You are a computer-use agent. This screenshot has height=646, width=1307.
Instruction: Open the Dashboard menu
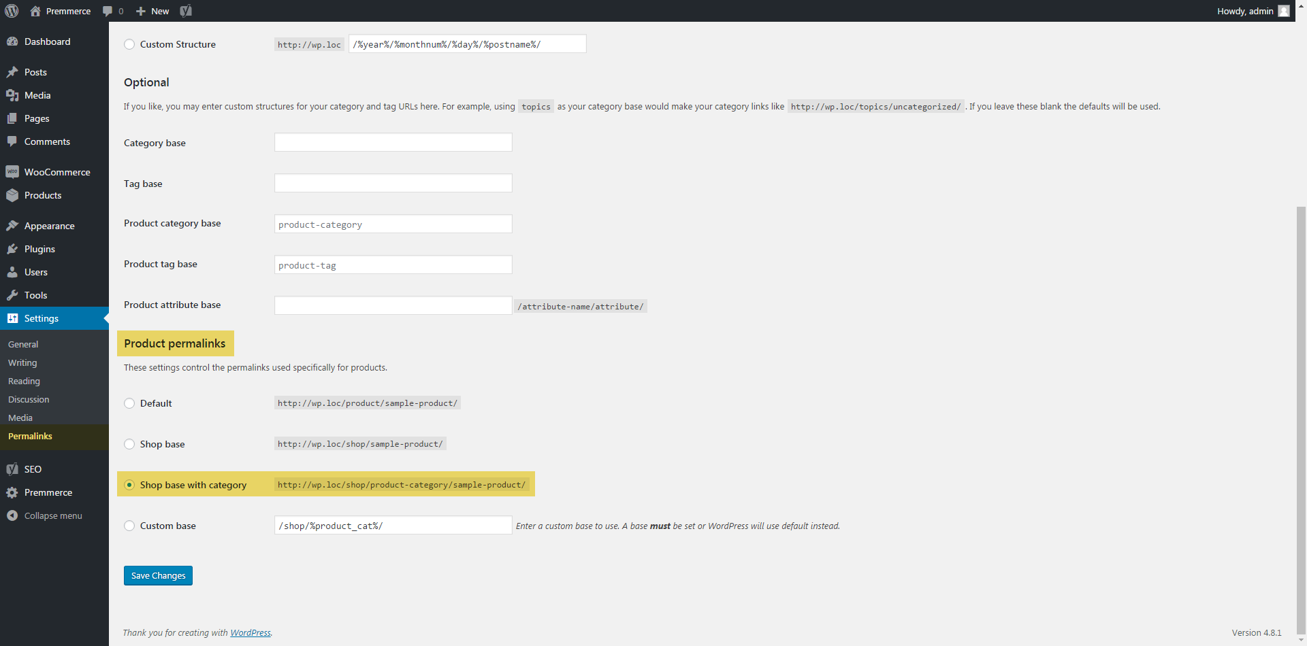pos(54,41)
